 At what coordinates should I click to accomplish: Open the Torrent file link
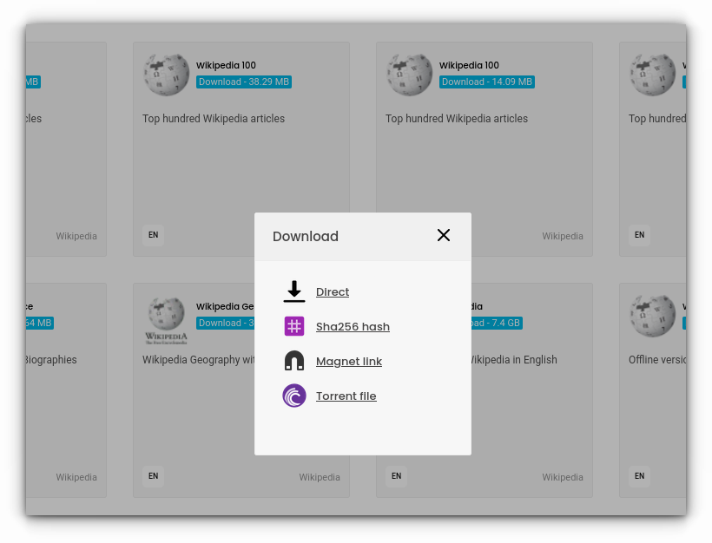coord(346,396)
